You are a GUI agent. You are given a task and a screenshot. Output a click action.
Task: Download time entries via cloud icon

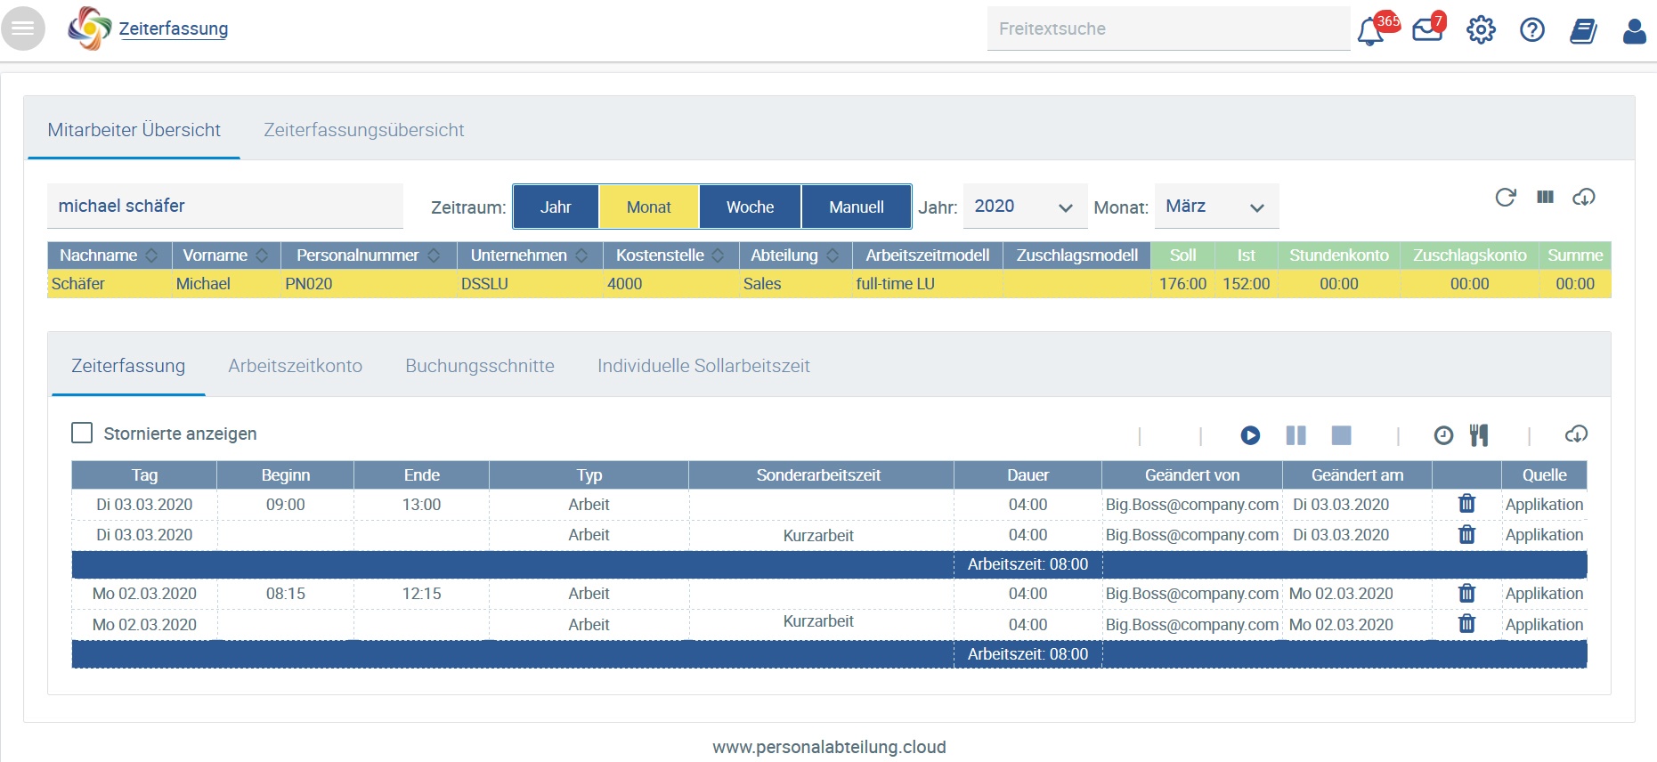pos(1577,434)
